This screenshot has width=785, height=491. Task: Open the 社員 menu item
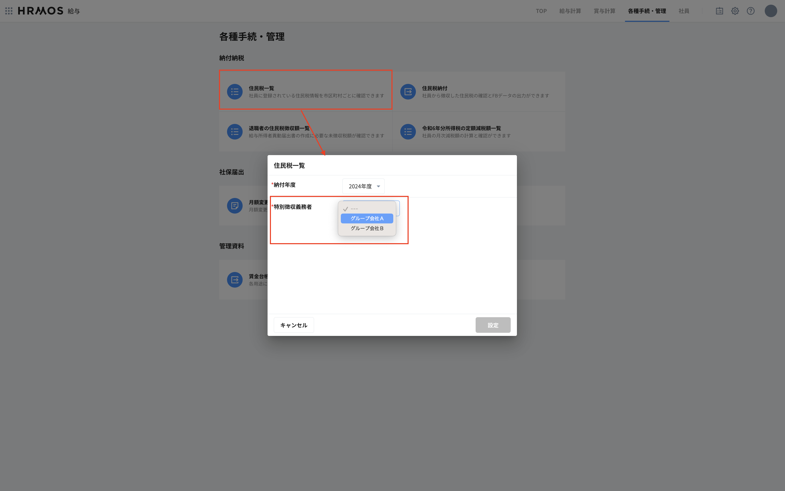[684, 11]
